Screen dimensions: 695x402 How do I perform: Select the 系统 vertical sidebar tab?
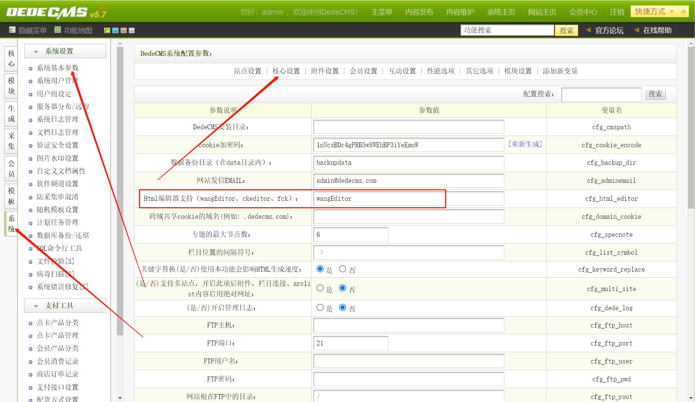point(11,224)
